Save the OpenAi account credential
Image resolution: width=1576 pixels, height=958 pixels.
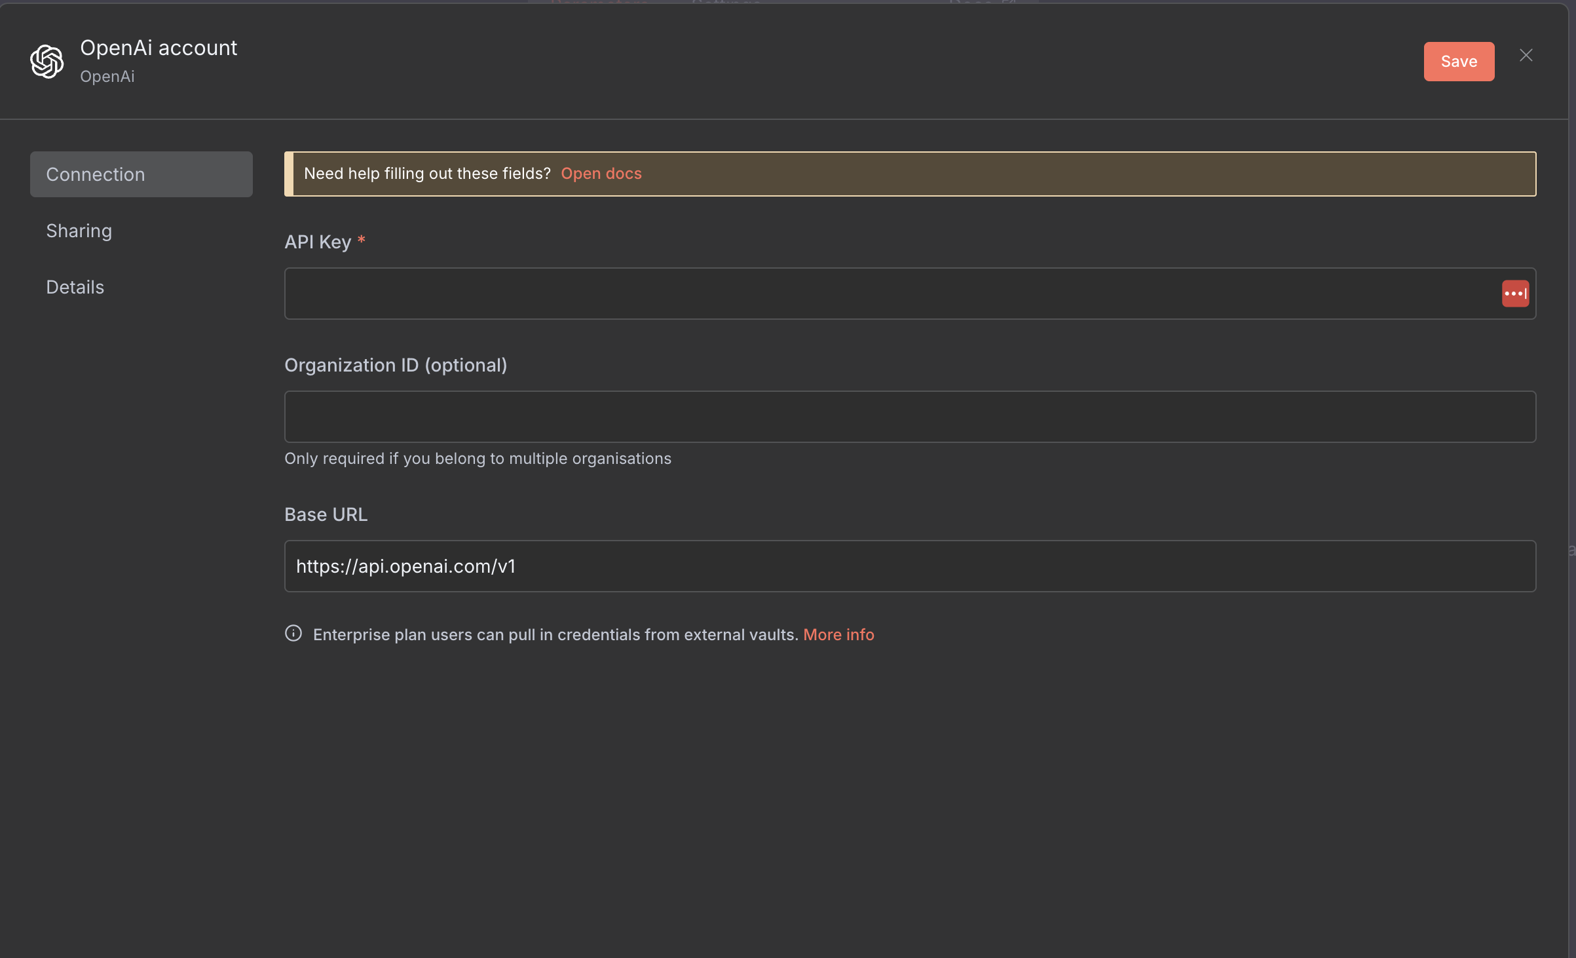(1459, 62)
